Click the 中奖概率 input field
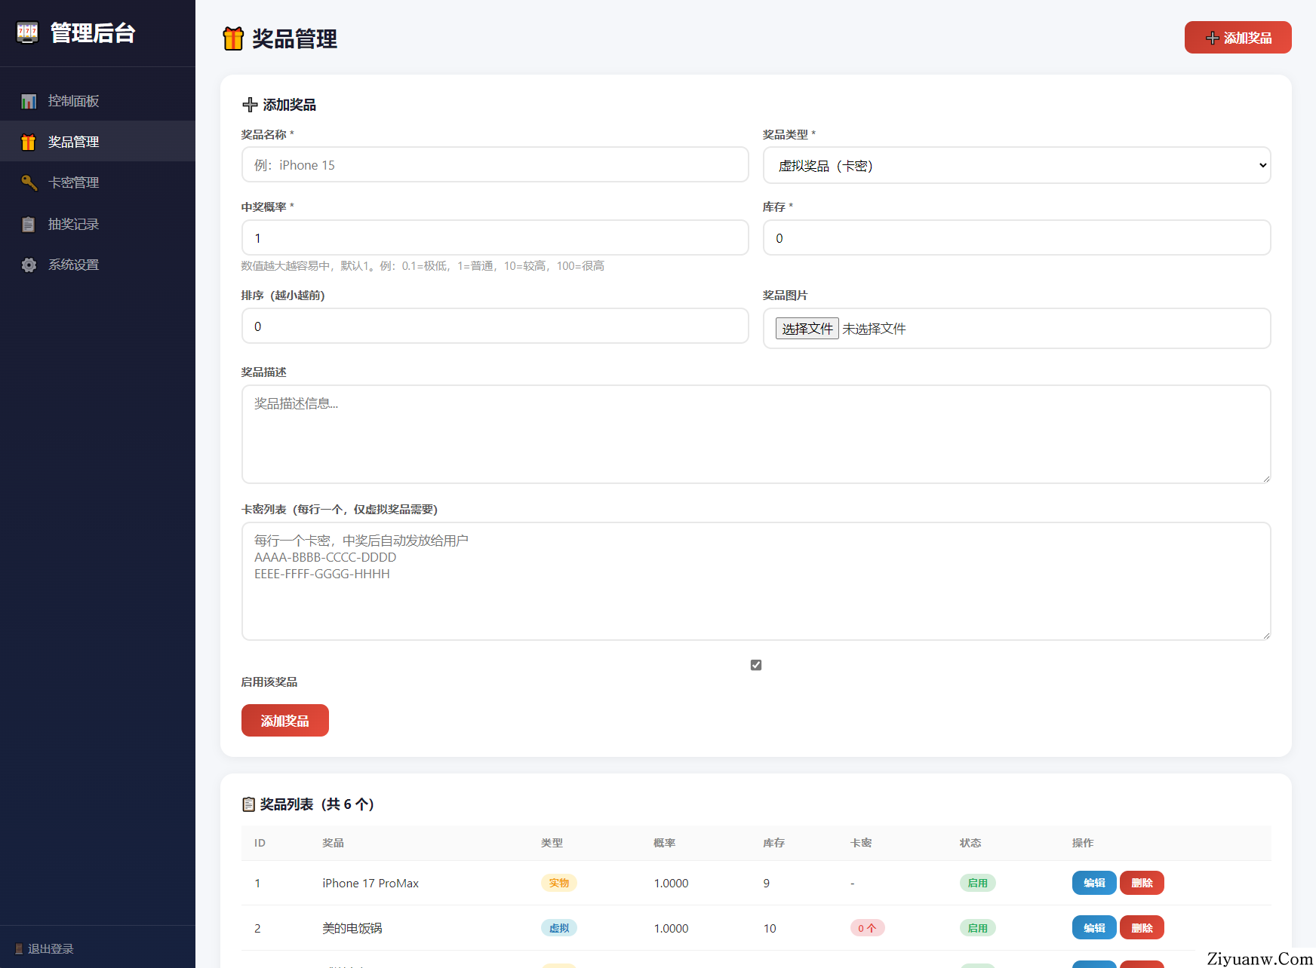 point(495,237)
